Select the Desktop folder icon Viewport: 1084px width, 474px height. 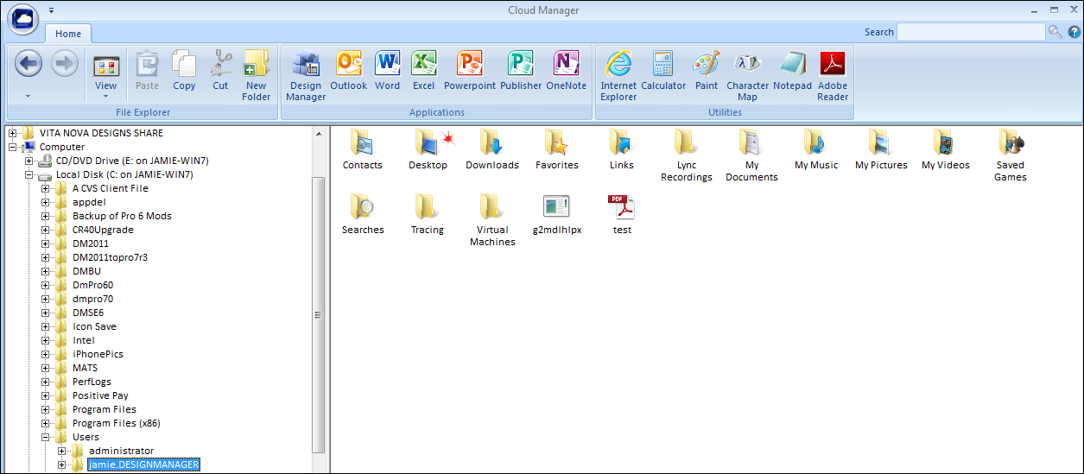428,150
